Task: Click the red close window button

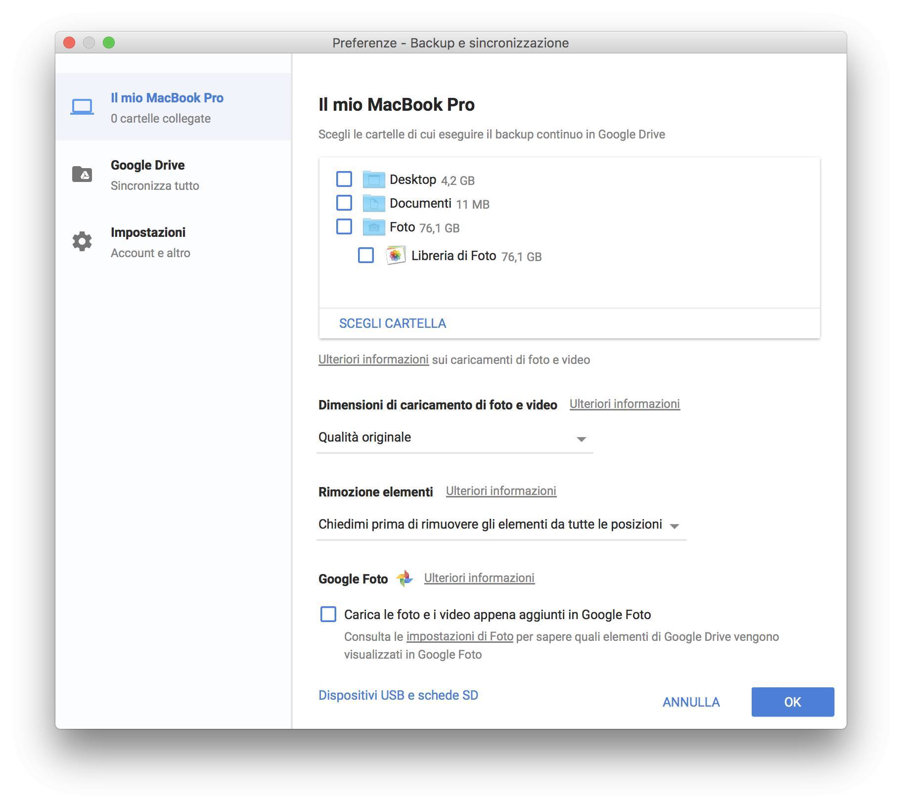Action: (69, 43)
